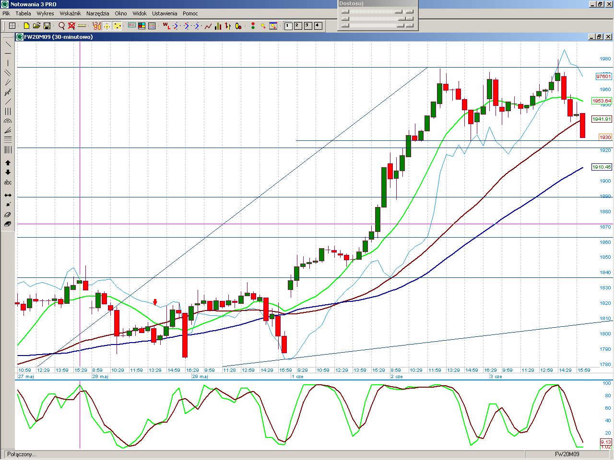The height and width of the screenshot is (460, 614).
Task: Click the FW20M09 label in the status bar
Action: (x=567, y=454)
